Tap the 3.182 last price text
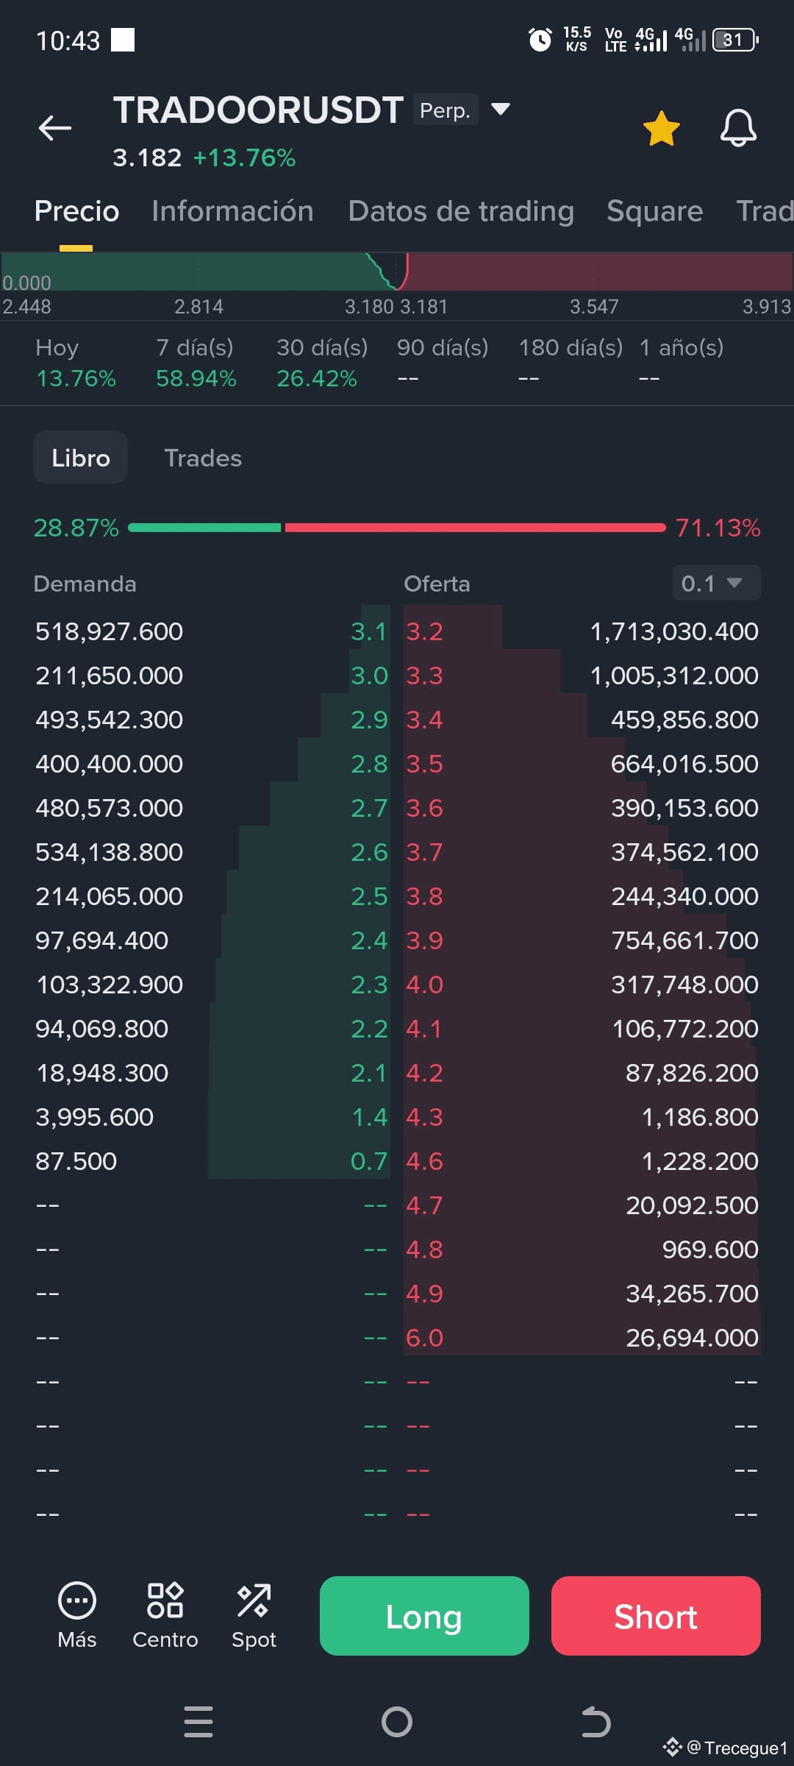Screen dimensions: 794x1766 147,157
